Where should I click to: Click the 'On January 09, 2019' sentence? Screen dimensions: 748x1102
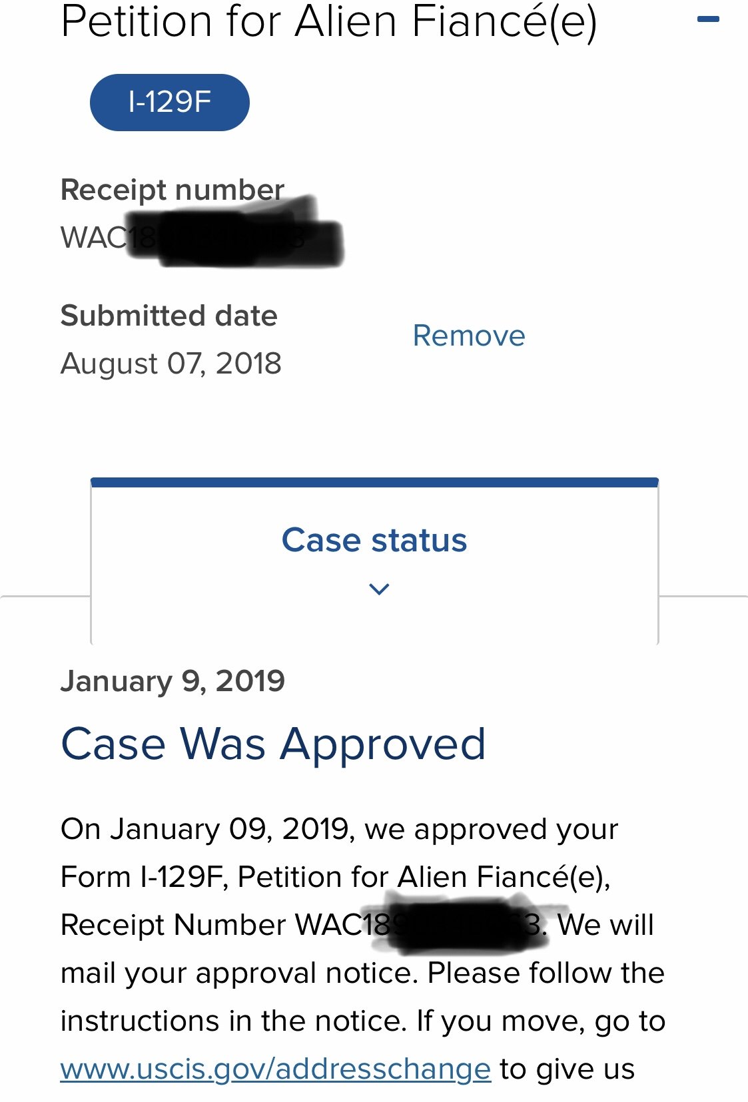coord(339,830)
